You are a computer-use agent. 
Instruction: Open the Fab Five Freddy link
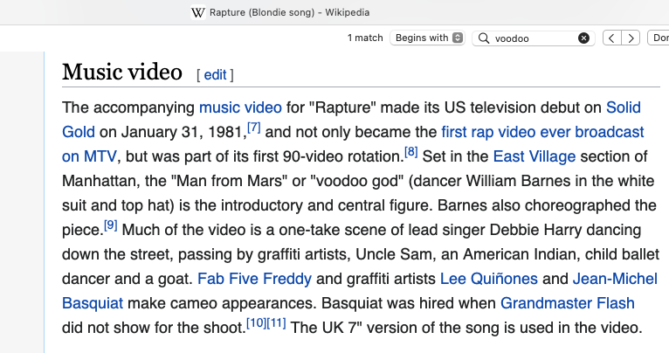[254, 280]
